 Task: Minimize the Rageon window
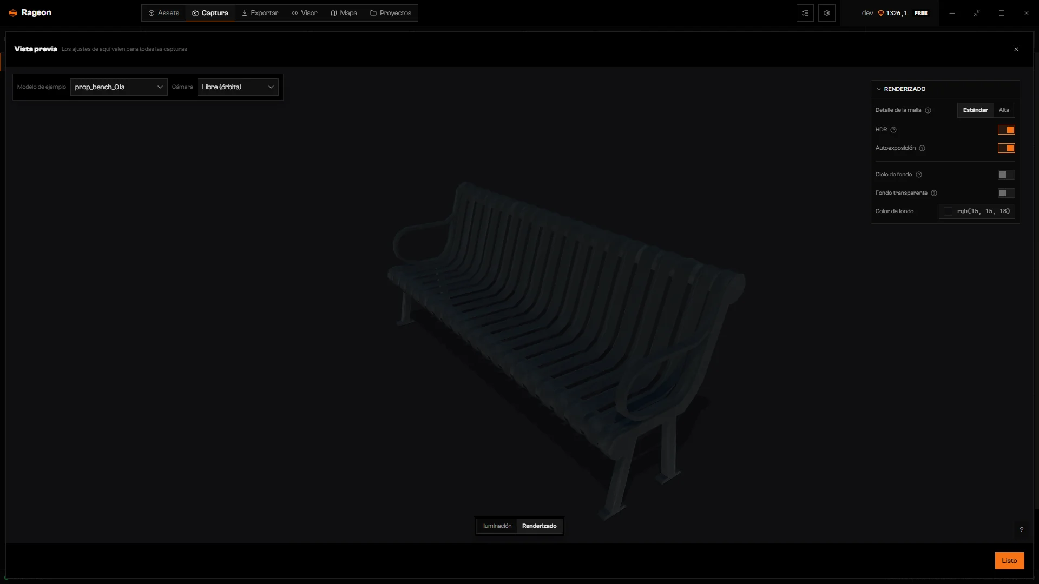coord(952,13)
